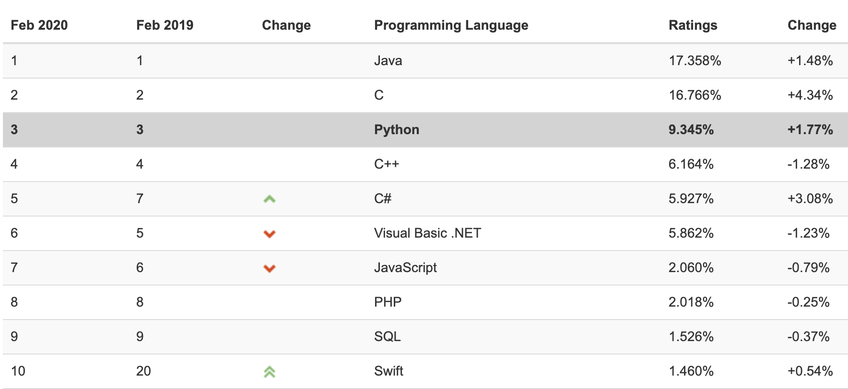Click the 16.766% rating value

695,95
